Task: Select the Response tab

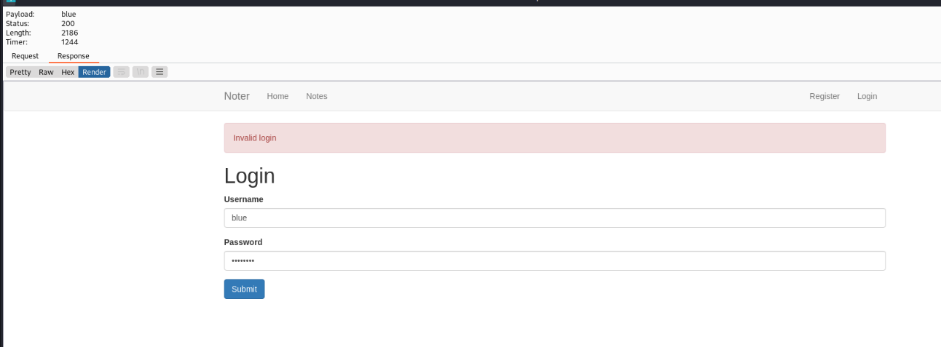Action: 74,56
